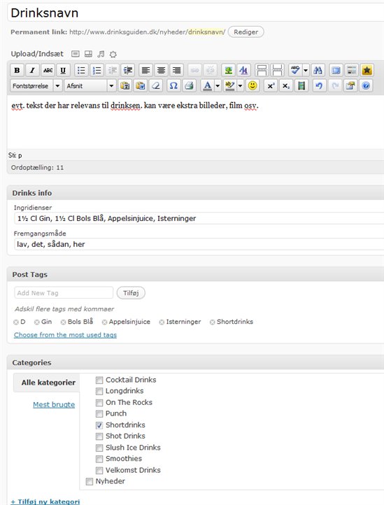This screenshot has width=384, height=505.
Task: Switch to Mest brugte categories tab
Action: 54,404
